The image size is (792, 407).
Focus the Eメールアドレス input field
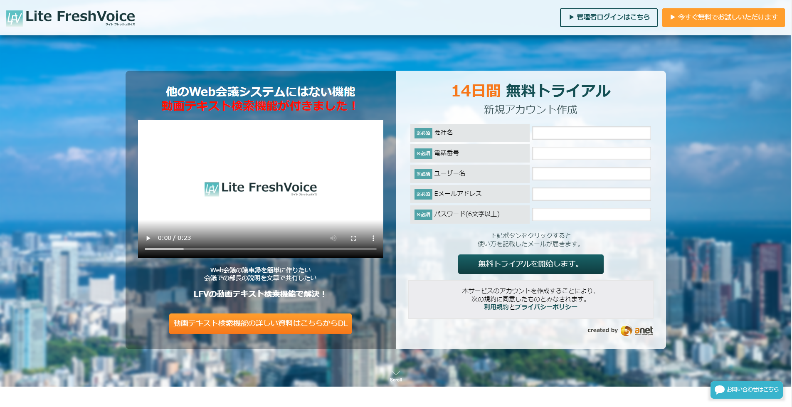pyautogui.click(x=591, y=194)
